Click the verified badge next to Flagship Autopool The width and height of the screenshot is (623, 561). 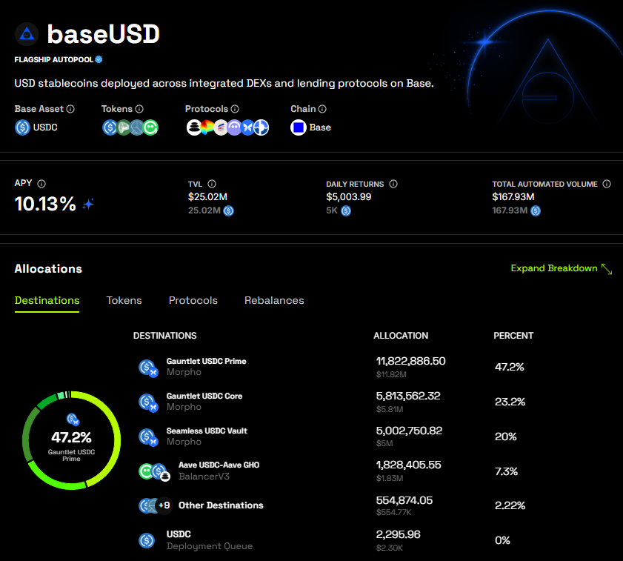pyautogui.click(x=99, y=59)
